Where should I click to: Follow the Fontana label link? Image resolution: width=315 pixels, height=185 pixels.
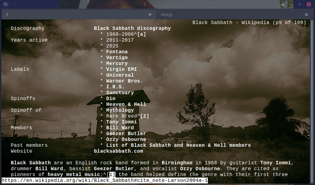(x=117, y=52)
